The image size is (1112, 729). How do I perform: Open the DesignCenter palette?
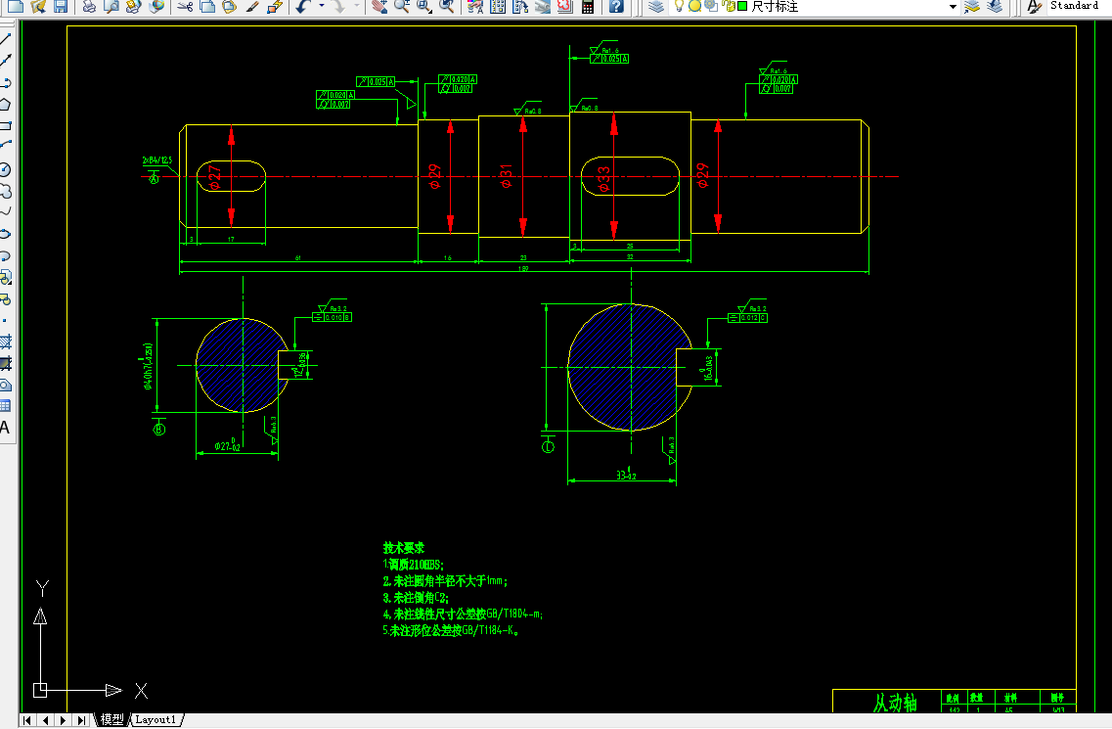[498, 7]
